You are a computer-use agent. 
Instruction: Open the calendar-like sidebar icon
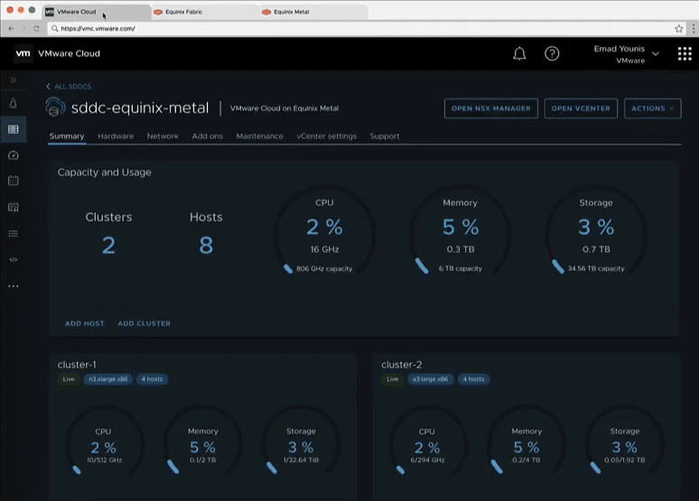click(14, 181)
